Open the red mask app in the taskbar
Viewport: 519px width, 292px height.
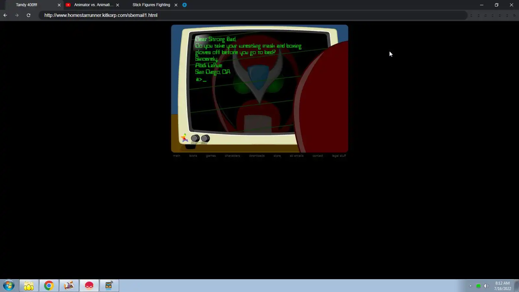coord(89,286)
